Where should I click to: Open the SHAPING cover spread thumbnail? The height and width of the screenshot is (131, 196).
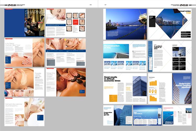pos(25,23)
